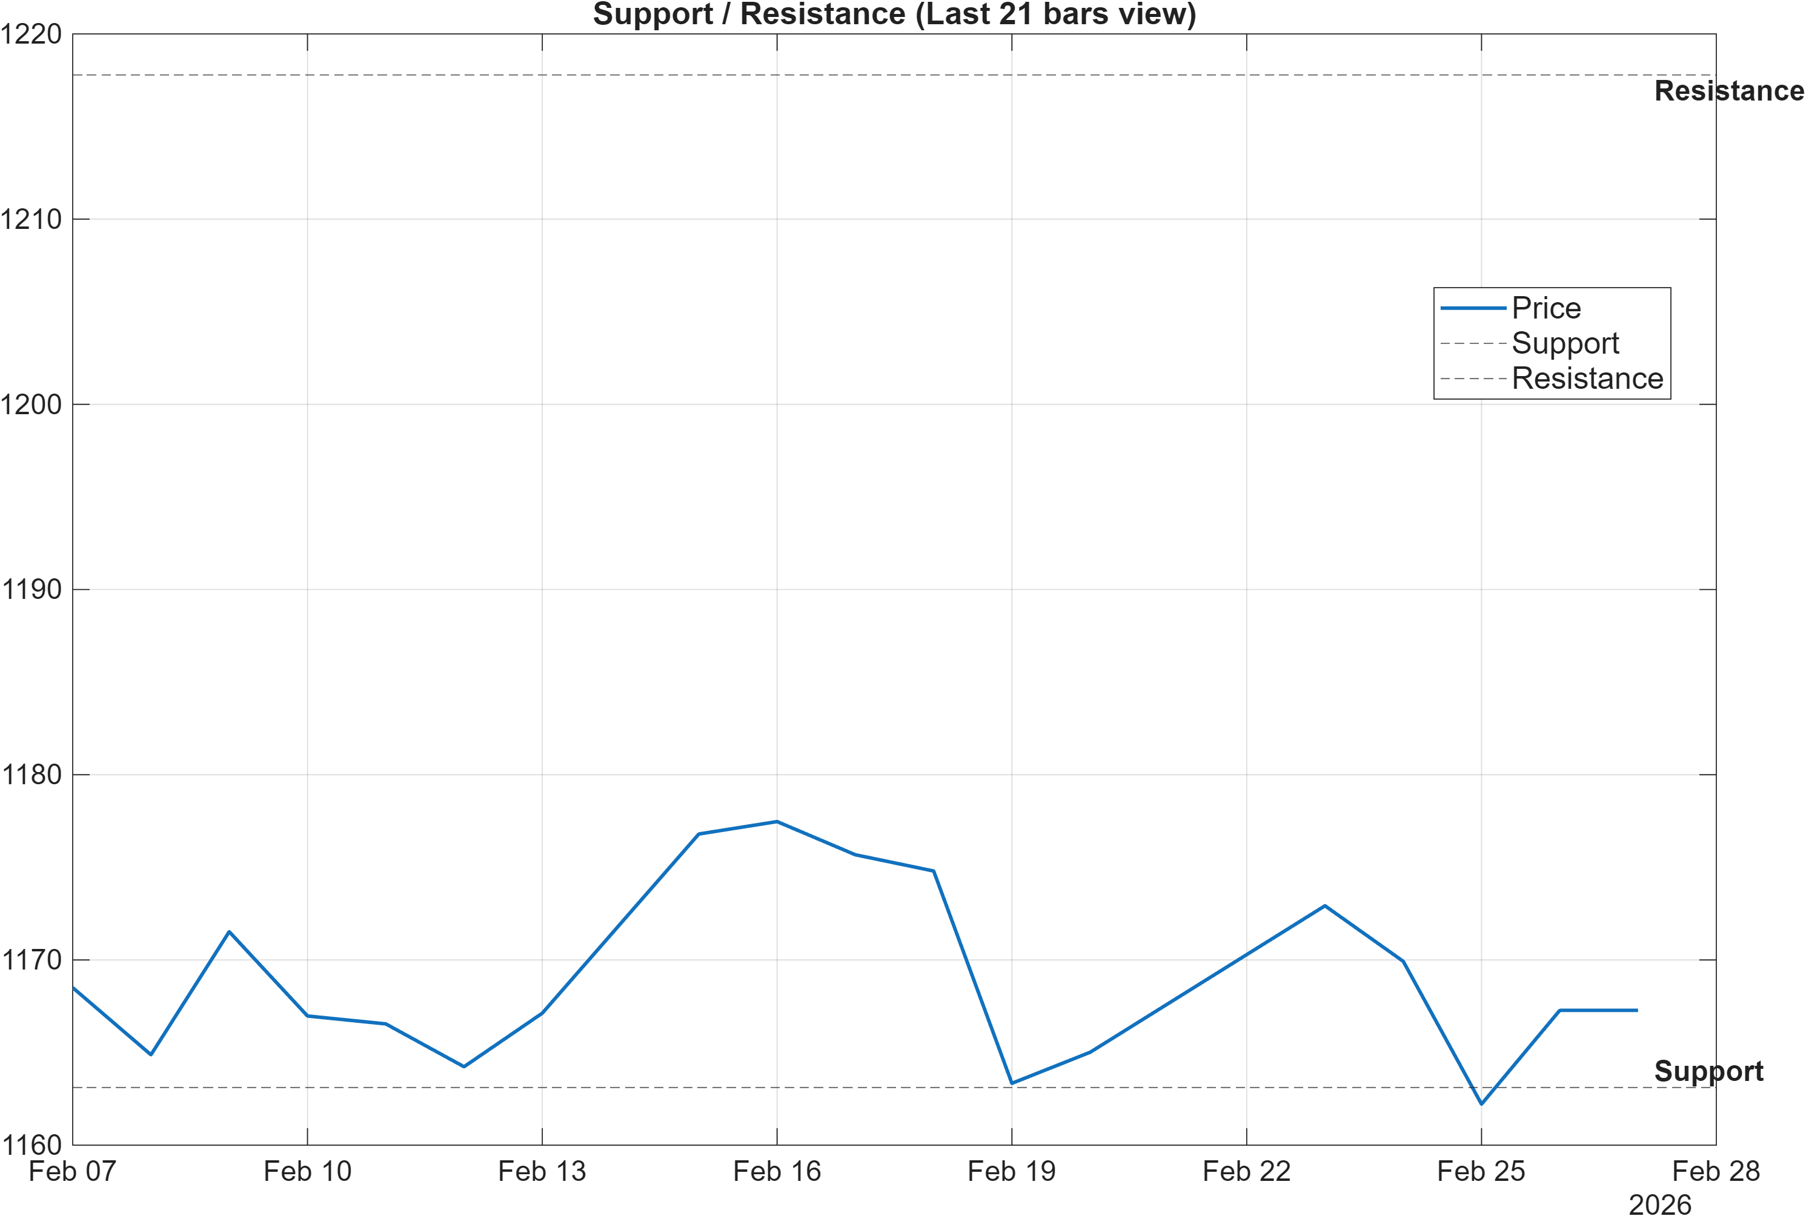1806x1216 pixels.
Task: Click the 'Feb 19' x-axis label
Action: (x=1012, y=1171)
